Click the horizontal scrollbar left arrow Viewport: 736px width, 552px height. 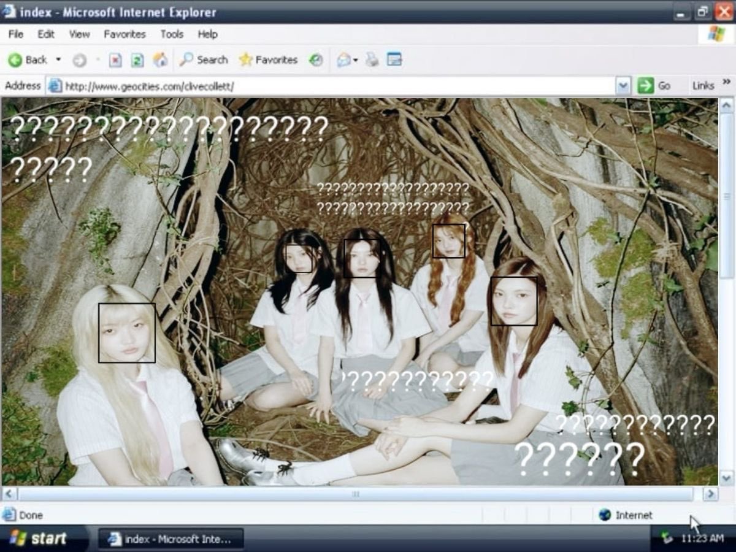(9, 494)
